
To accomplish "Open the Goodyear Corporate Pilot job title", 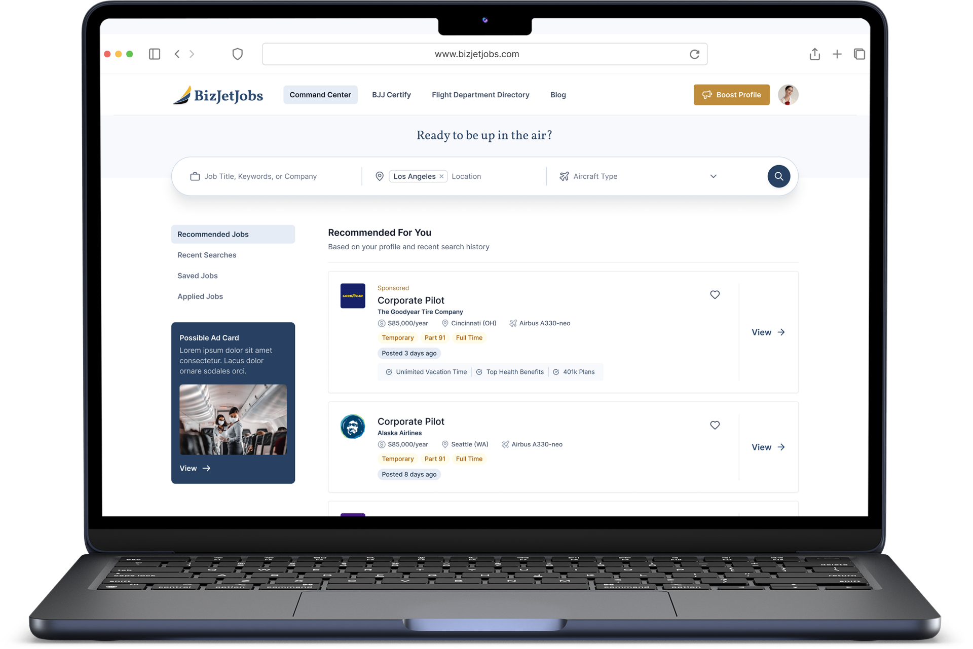I will pos(411,300).
